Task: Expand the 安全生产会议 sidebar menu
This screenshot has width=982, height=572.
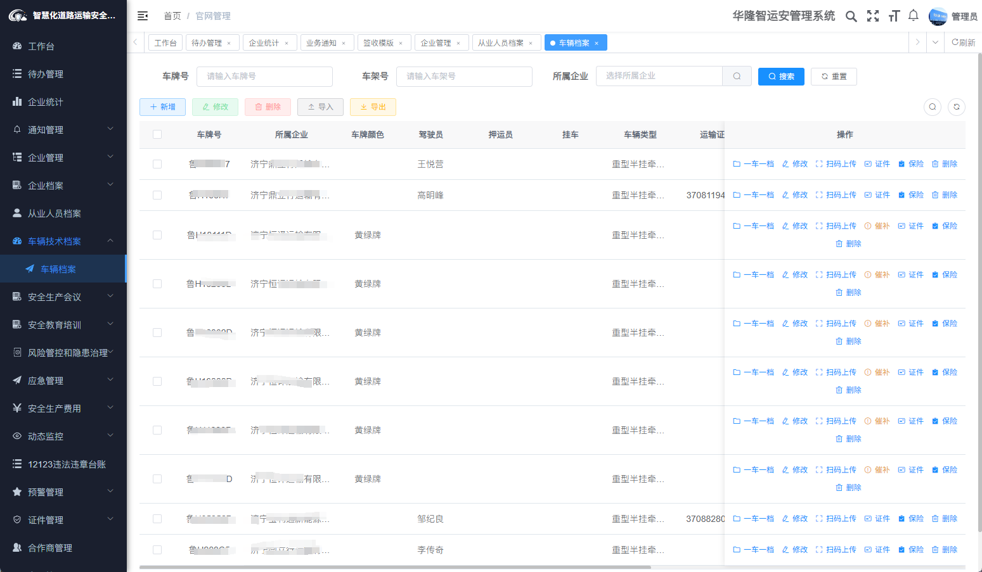Action: (x=63, y=296)
